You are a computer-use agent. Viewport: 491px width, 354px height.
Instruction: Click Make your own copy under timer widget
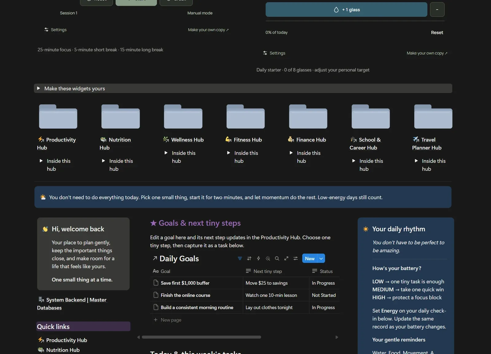pyautogui.click(x=208, y=30)
